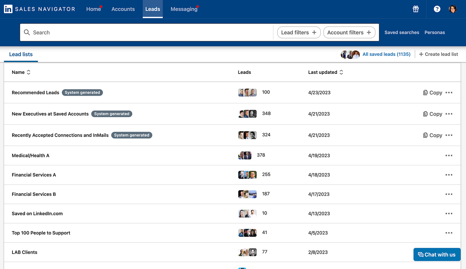Open the gift rewards icon
Image resolution: width=466 pixels, height=269 pixels.
[x=416, y=9]
